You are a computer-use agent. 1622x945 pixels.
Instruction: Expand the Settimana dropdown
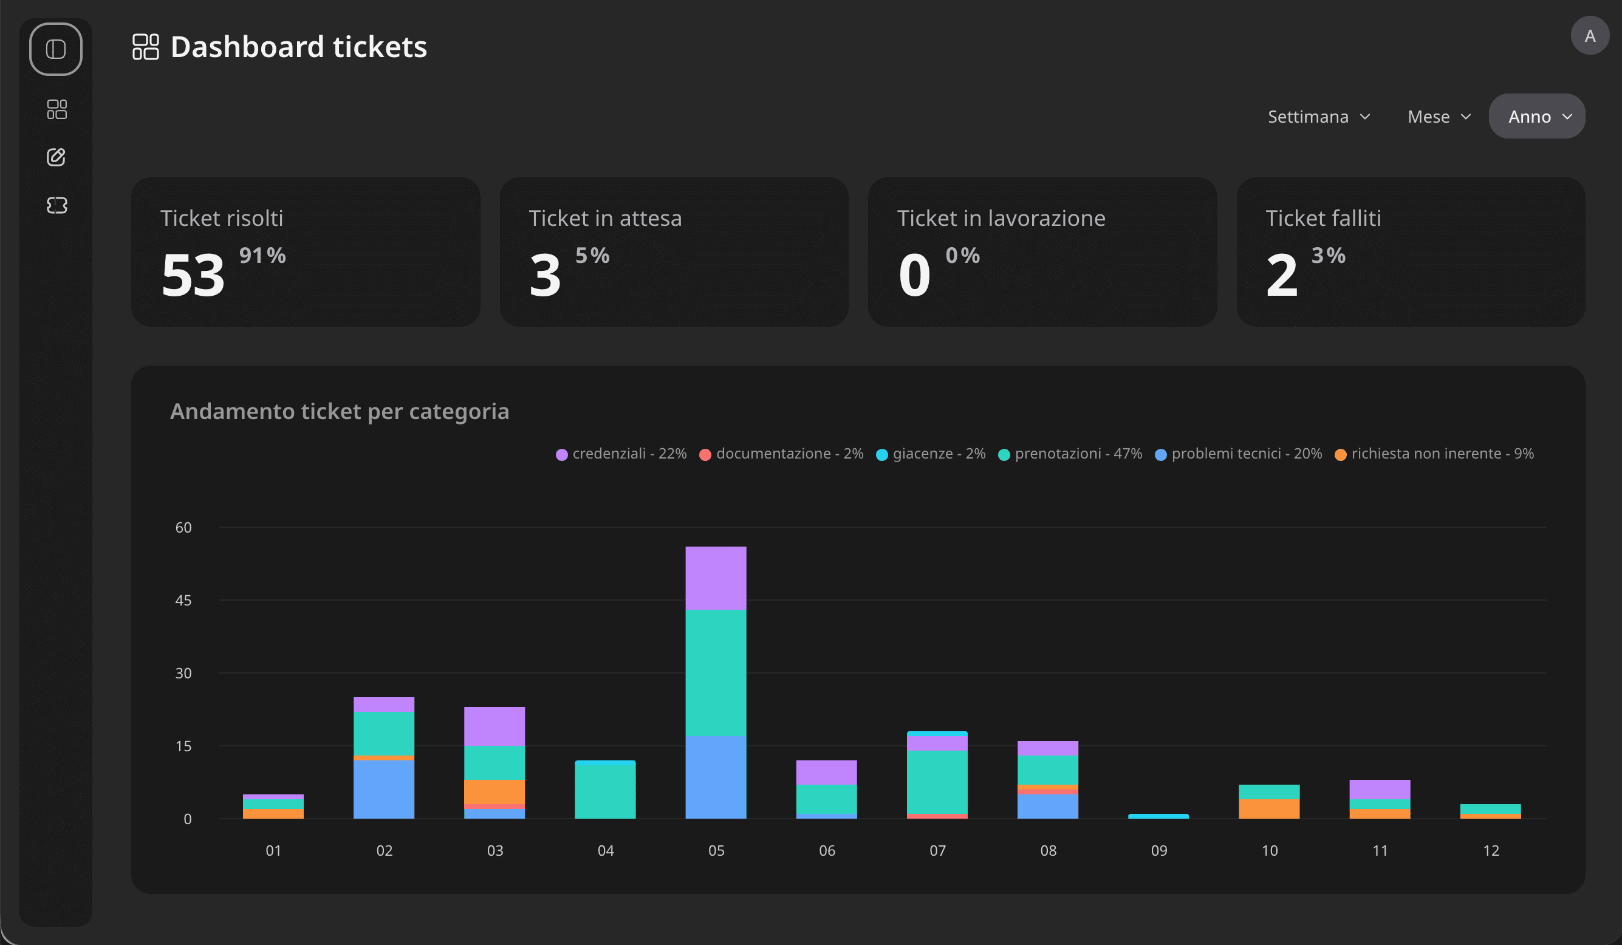pyautogui.click(x=1318, y=117)
